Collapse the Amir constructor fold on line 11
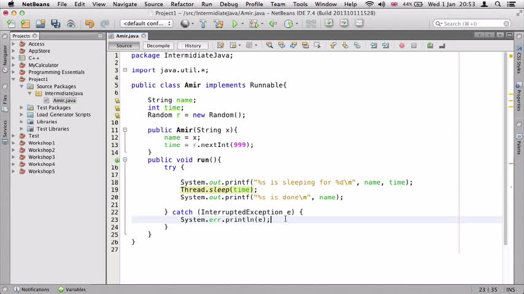This screenshot has width=524, height=294. pos(125,130)
